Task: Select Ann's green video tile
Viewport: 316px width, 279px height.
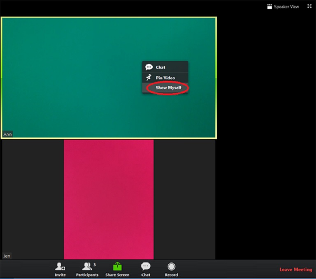Action: coord(109,78)
